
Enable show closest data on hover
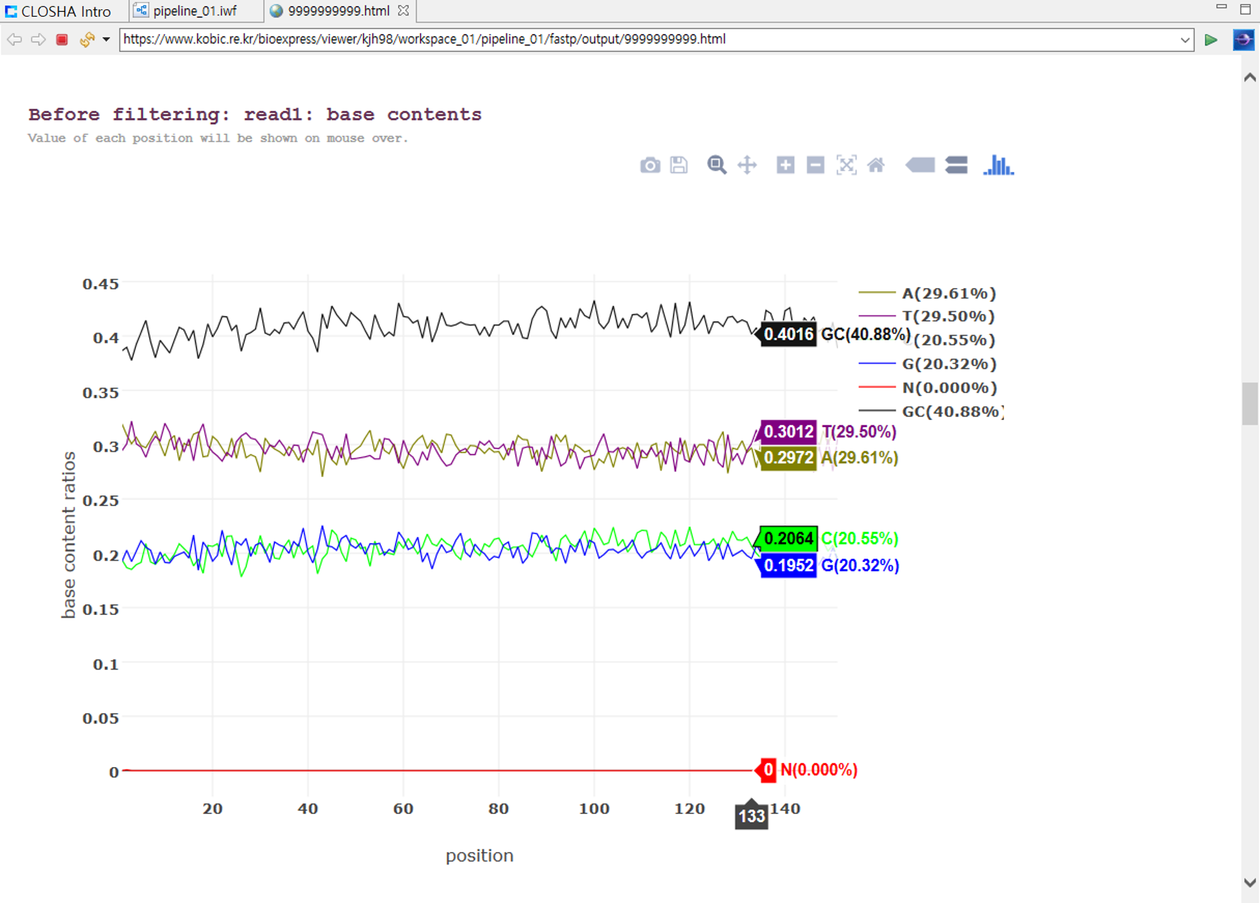tap(920, 165)
